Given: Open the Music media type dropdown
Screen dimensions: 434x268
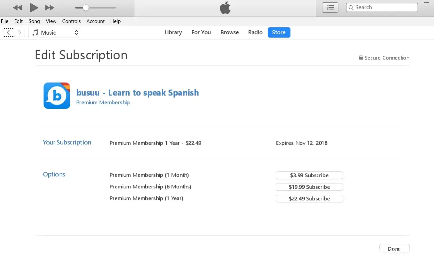Looking at the screenshot, I should 54,33.
